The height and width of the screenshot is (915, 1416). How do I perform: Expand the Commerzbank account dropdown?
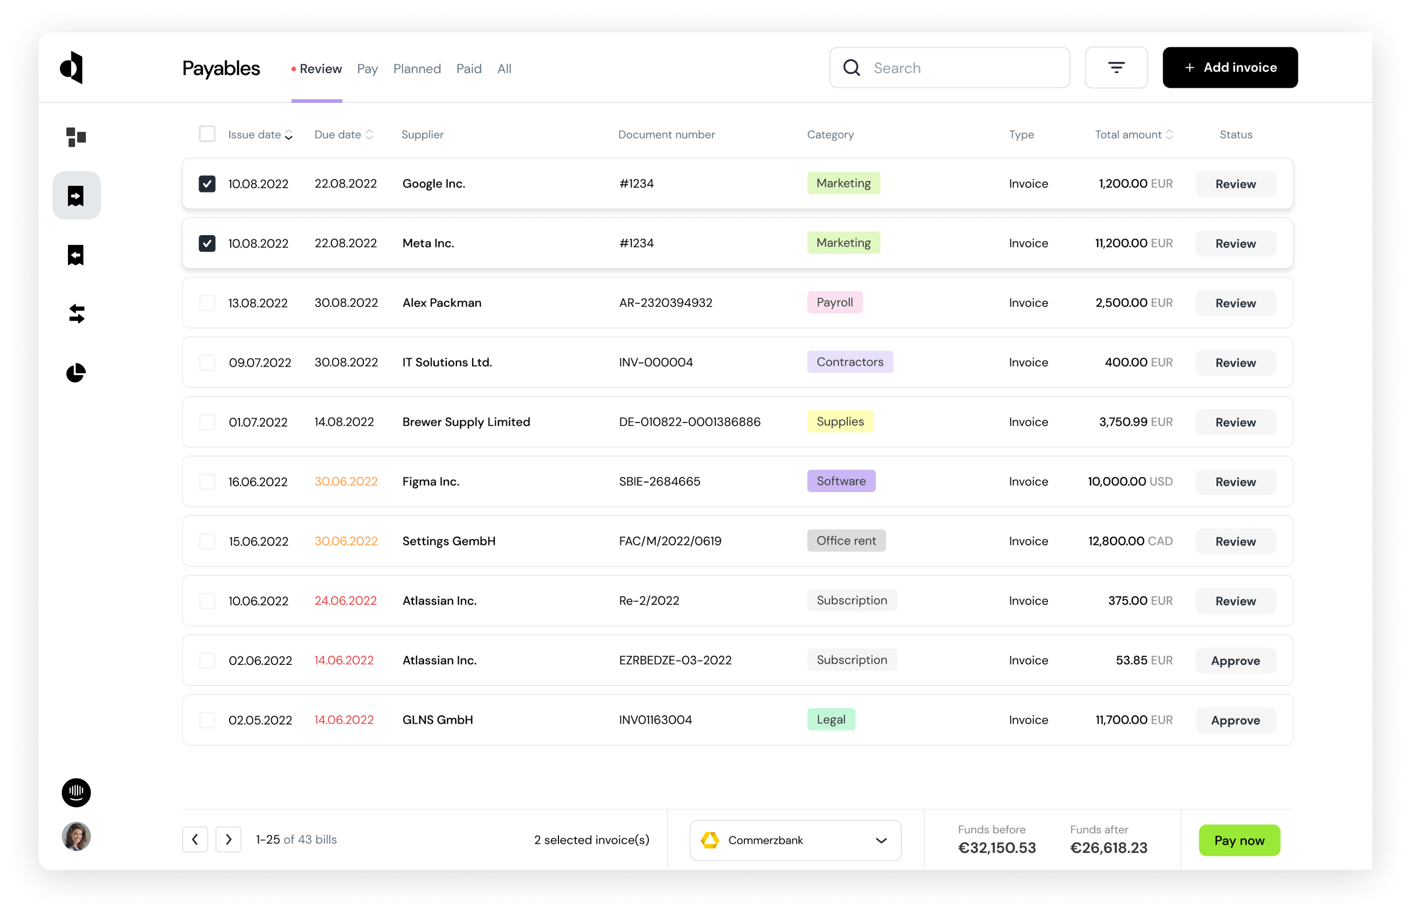(795, 839)
